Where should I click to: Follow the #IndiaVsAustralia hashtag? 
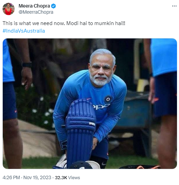tap(24, 31)
